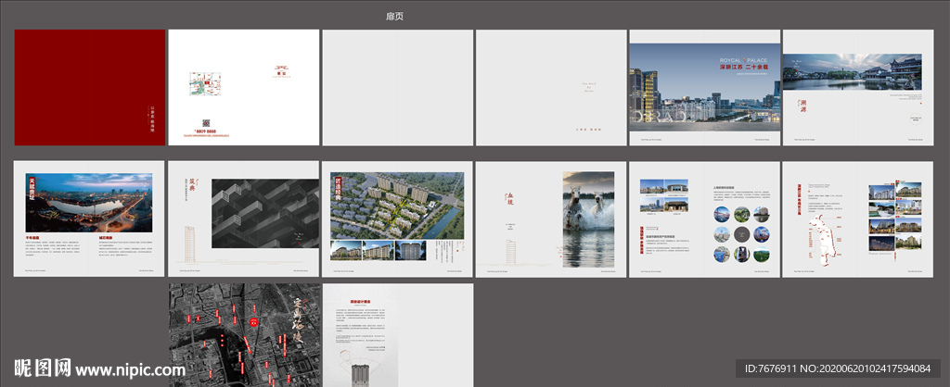950x387 pixels.
Task: Open the lakeside pavilion photo page
Action: [x=858, y=87]
